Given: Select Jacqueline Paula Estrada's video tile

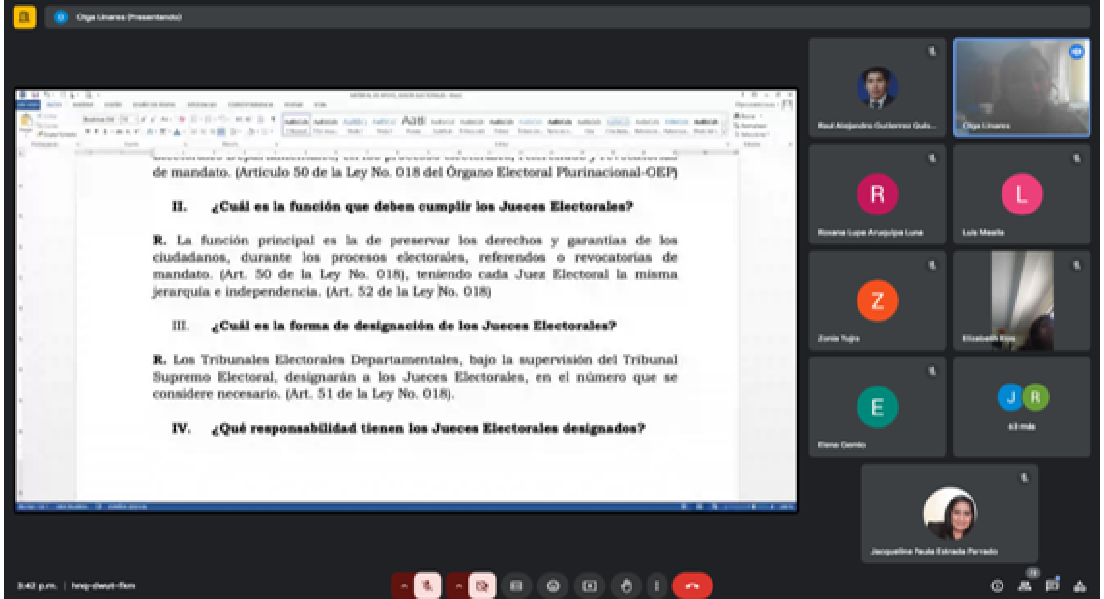Looking at the screenshot, I should pos(949,514).
